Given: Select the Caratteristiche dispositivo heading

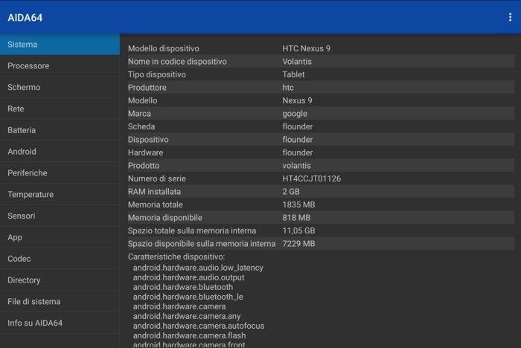Looking at the screenshot, I should tap(176, 257).
